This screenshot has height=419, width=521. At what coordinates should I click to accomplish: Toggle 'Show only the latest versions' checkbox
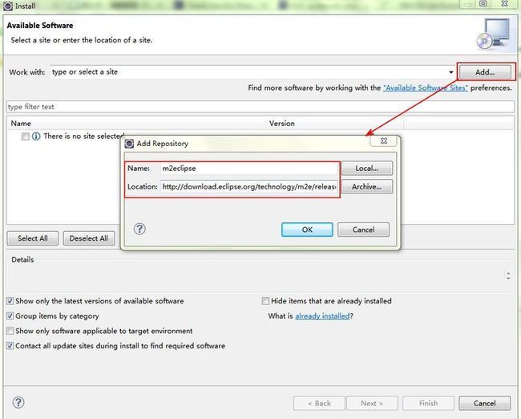10,301
